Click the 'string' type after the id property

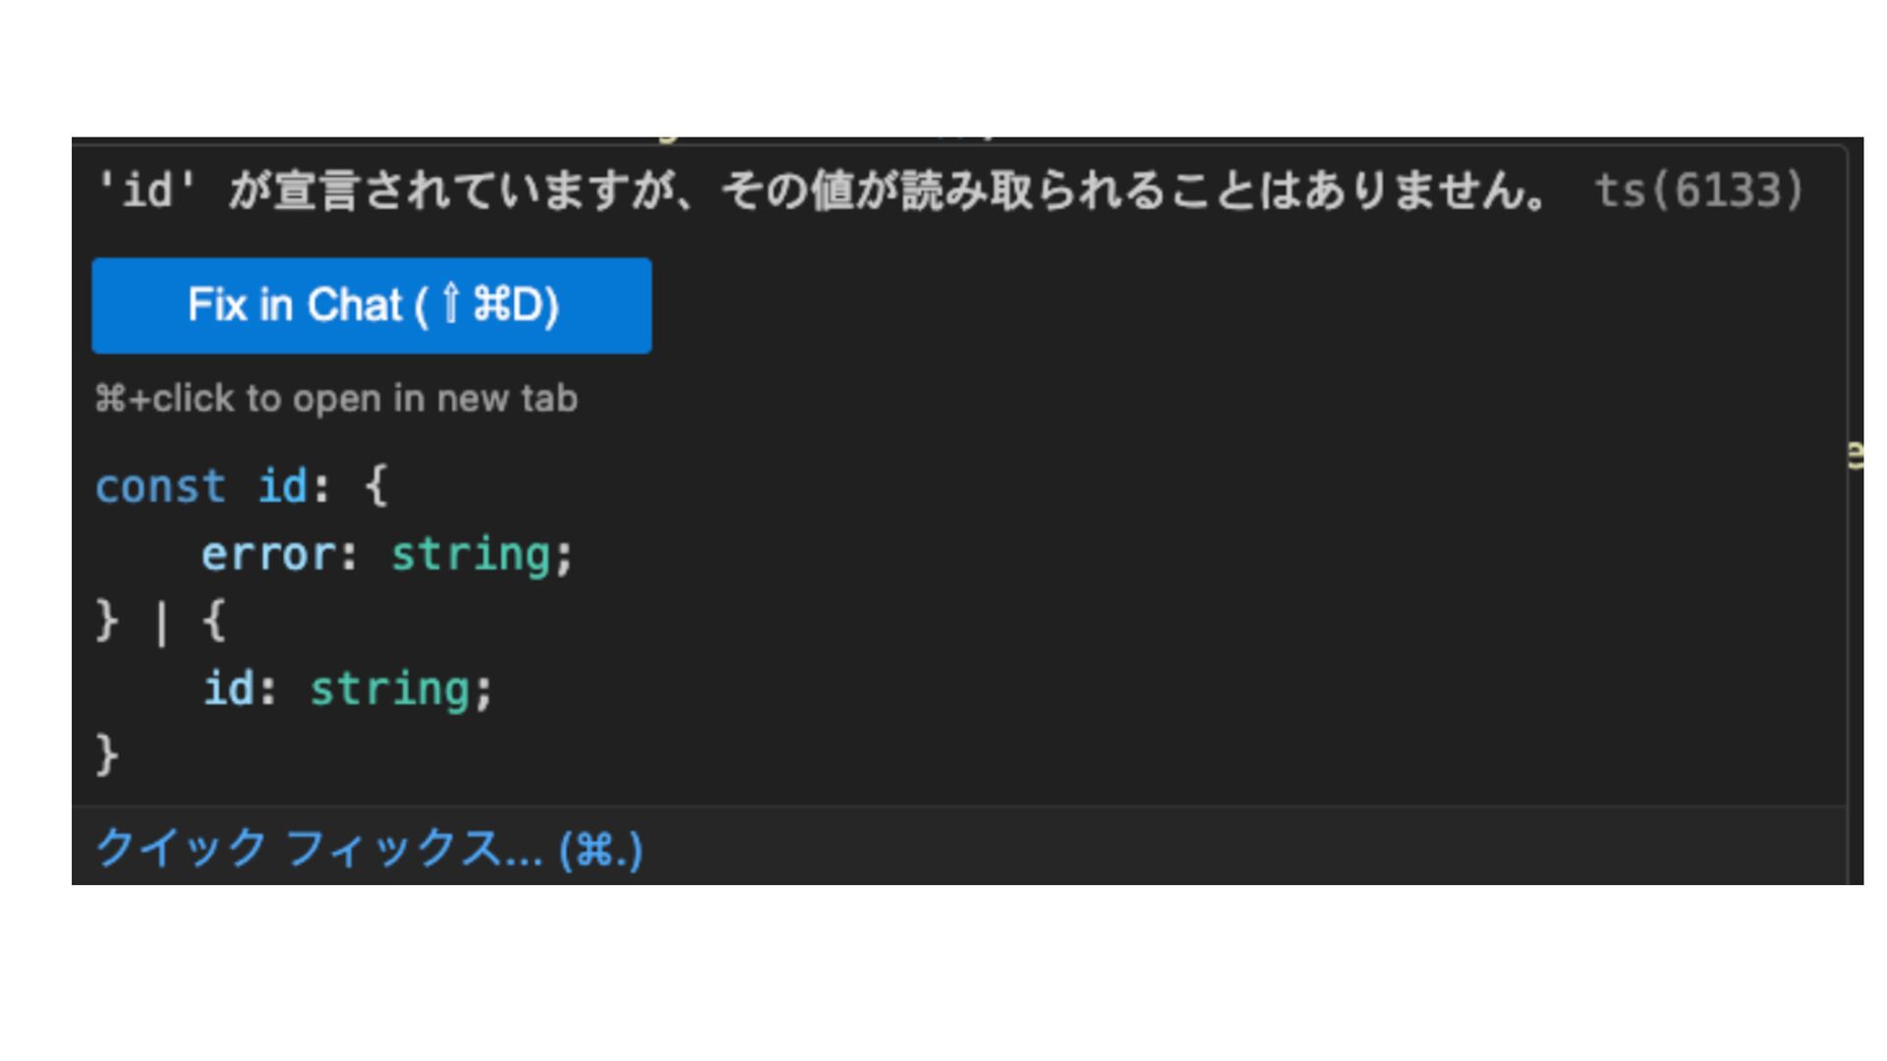[x=389, y=689]
